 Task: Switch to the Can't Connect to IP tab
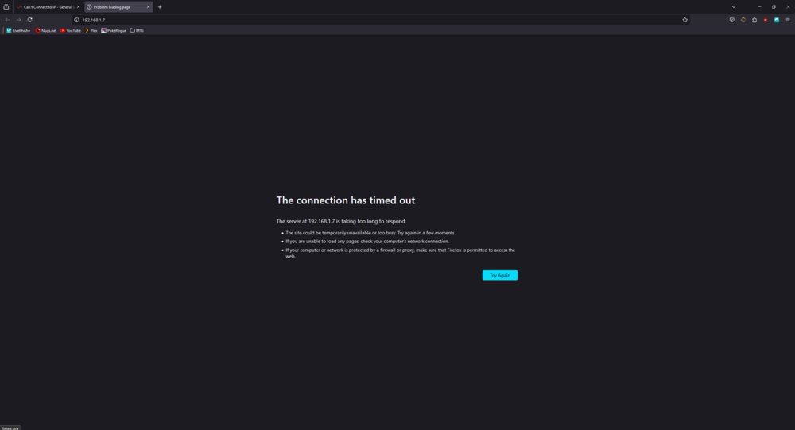(x=48, y=7)
